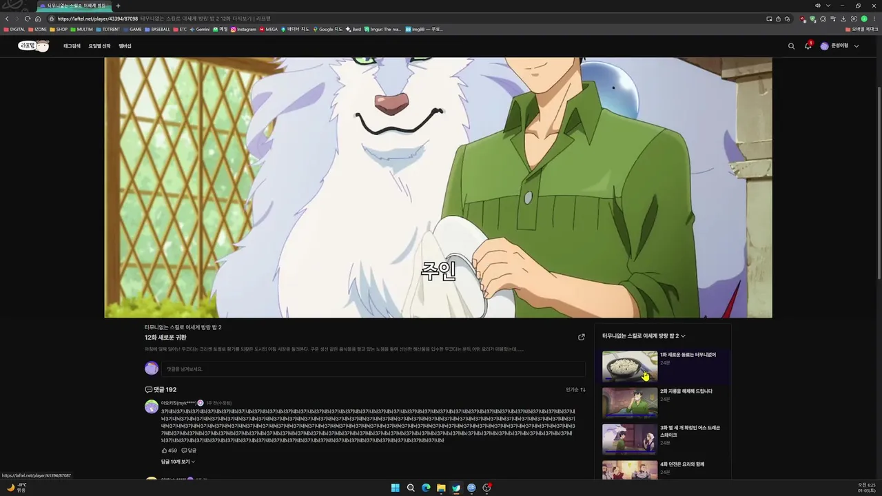Open File Explorer from the taskbar
This screenshot has height=496, width=882.
[441, 488]
